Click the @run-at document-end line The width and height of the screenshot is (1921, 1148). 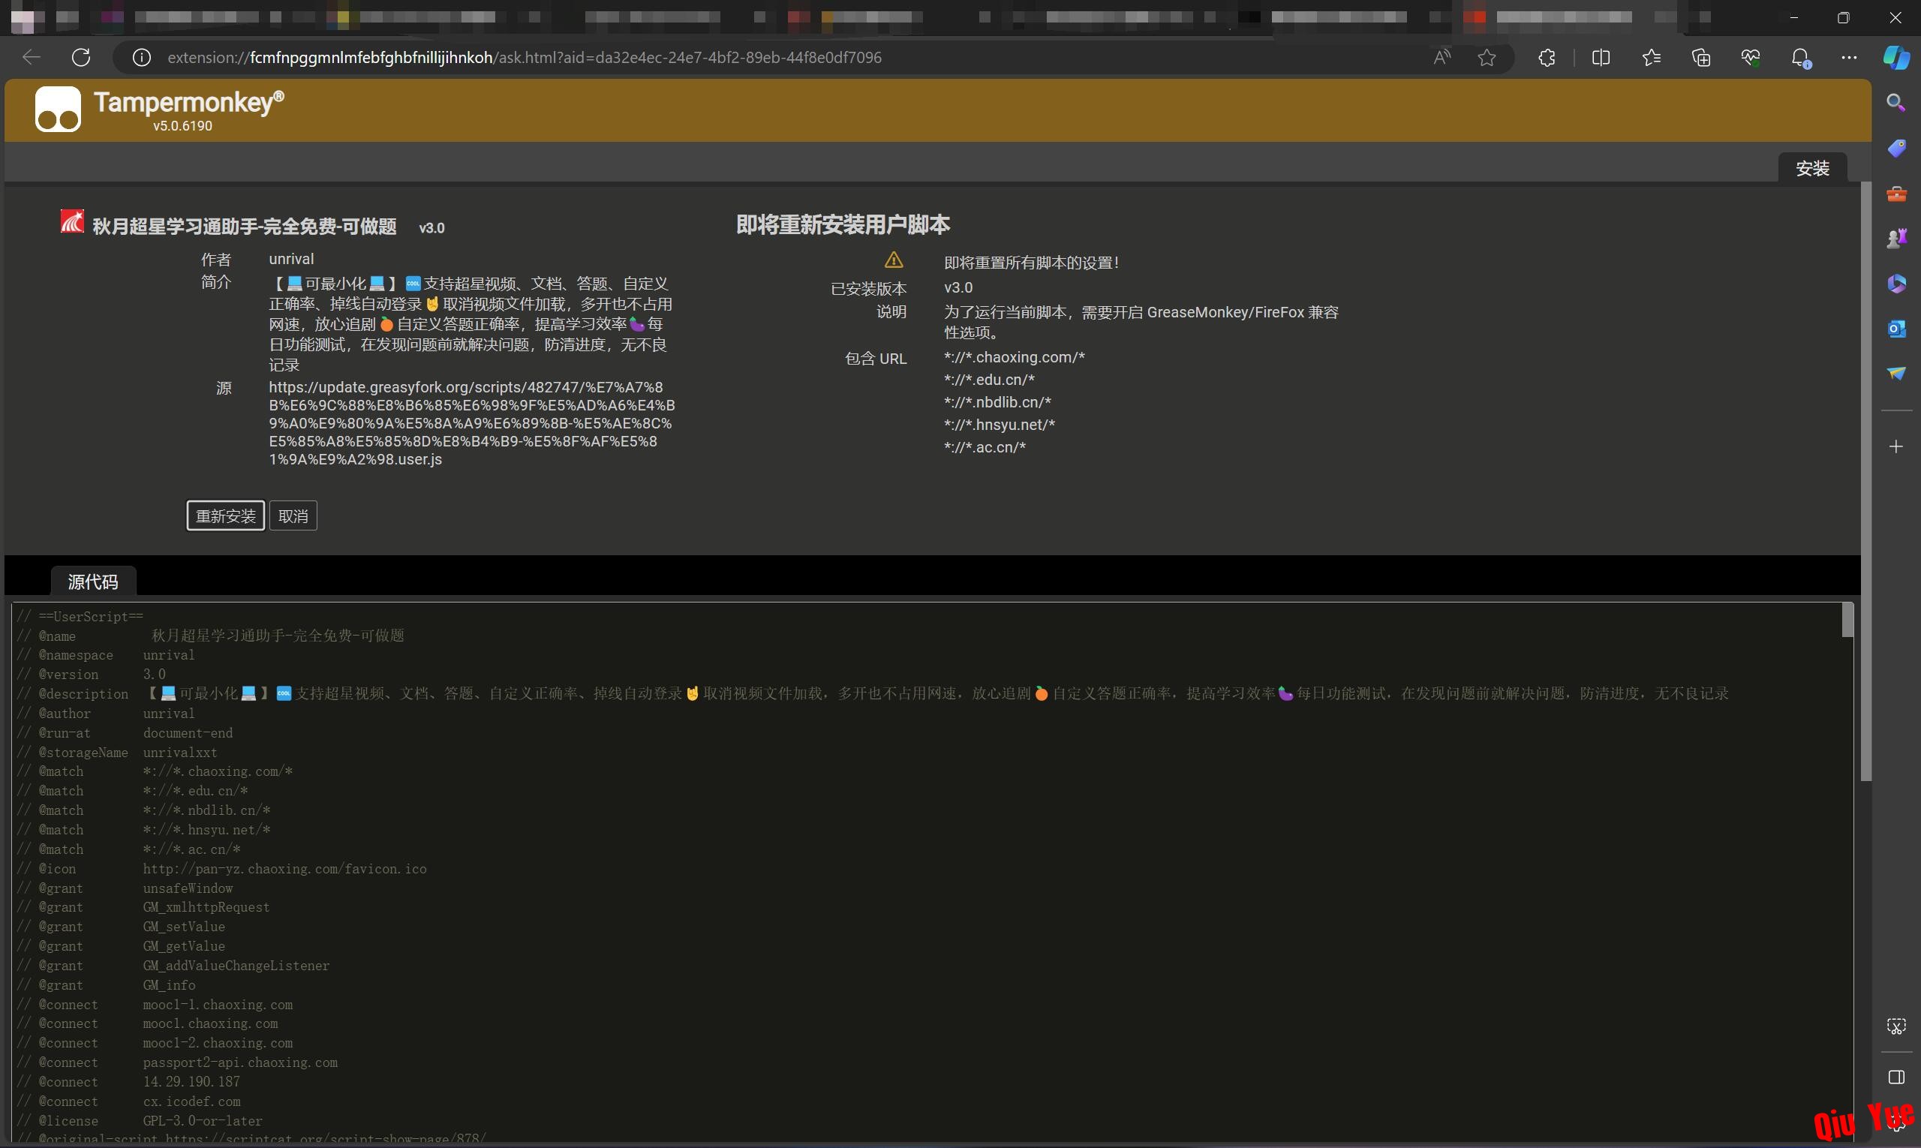(125, 733)
